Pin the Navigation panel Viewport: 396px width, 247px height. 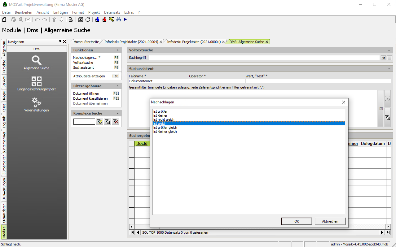click(60, 41)
